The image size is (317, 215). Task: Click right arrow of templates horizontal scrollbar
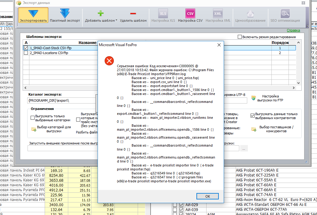pyautogui.click(x=294, y=88)
